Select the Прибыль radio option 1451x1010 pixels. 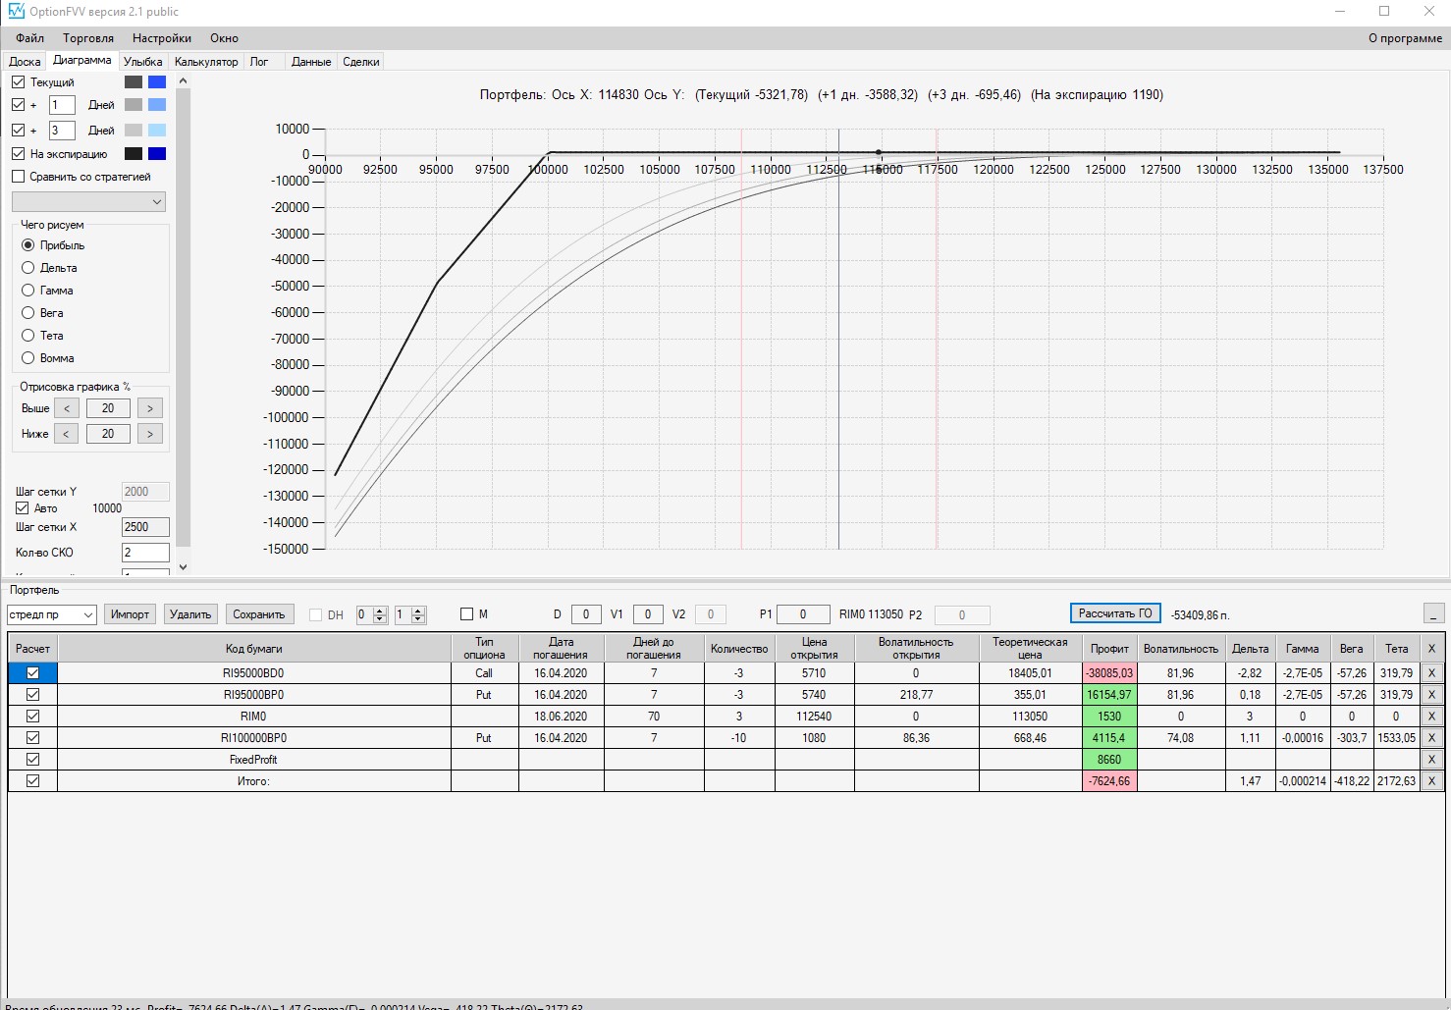coord(28,245)
